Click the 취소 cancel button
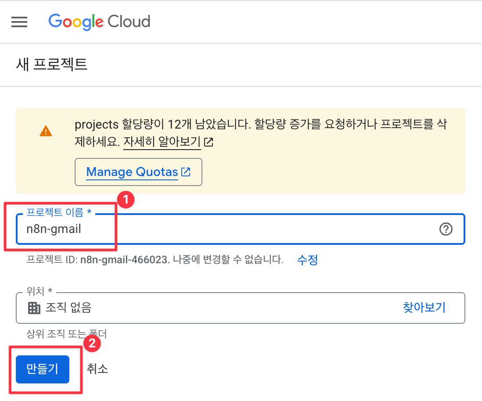The image size is (482, 401). point(97,369)
